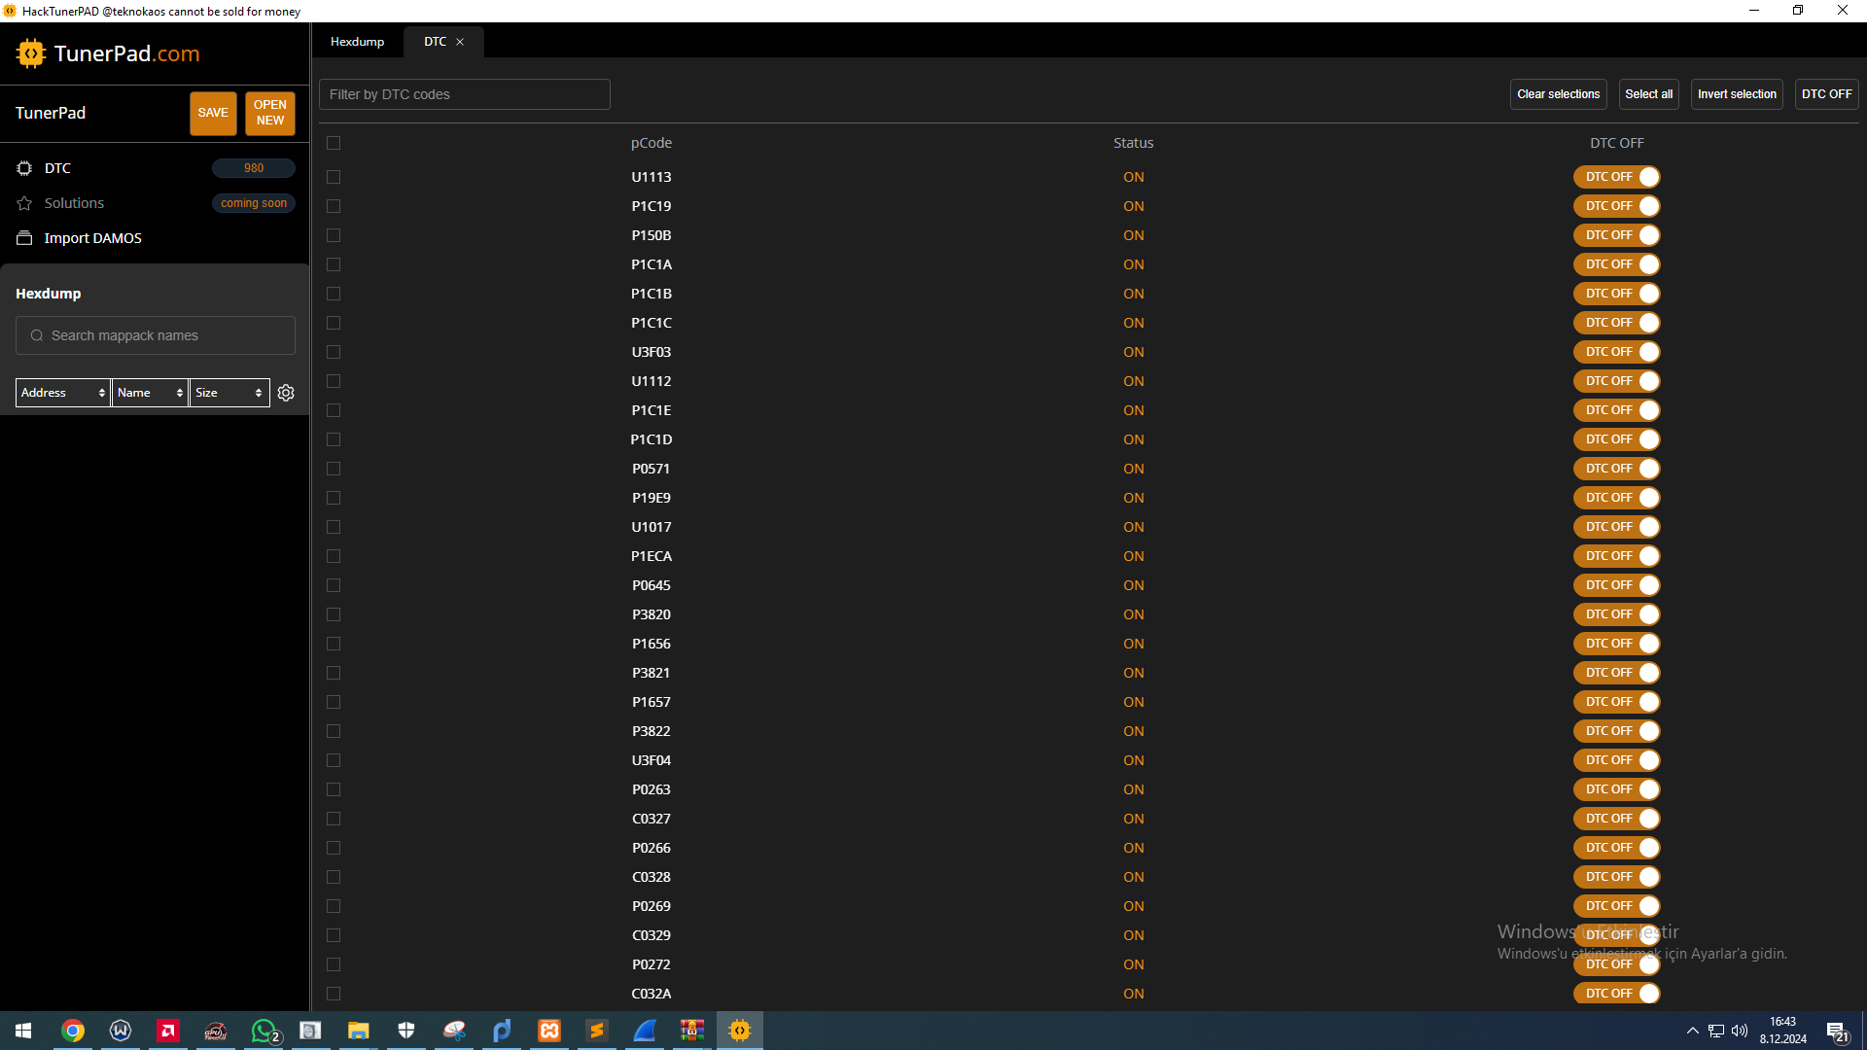1867x1050 pixels.
Task: Toggle DTC OFF switch for U1113
Action: point(1616,177)
